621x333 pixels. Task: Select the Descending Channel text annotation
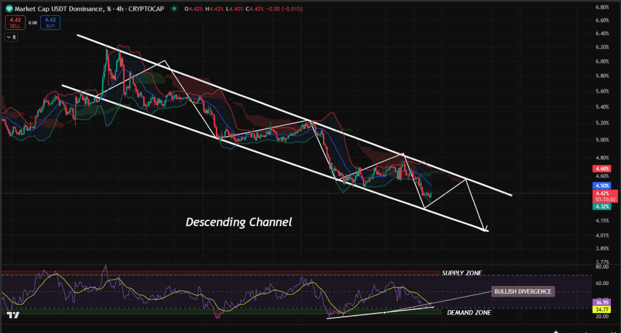239,222
